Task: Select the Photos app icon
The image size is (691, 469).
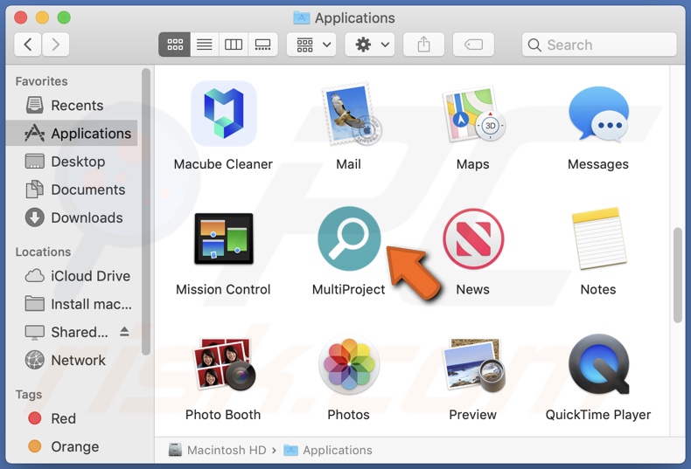Action: (x=349, y=364)
